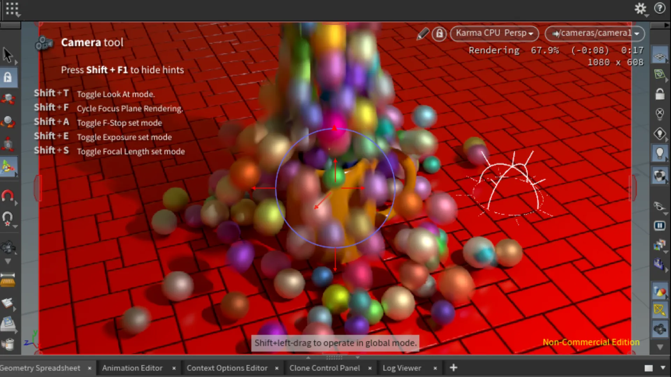Screen dimensions: 671x377
Task: Switch to the Animation Editor tab
Action: (x=132, y=368)
